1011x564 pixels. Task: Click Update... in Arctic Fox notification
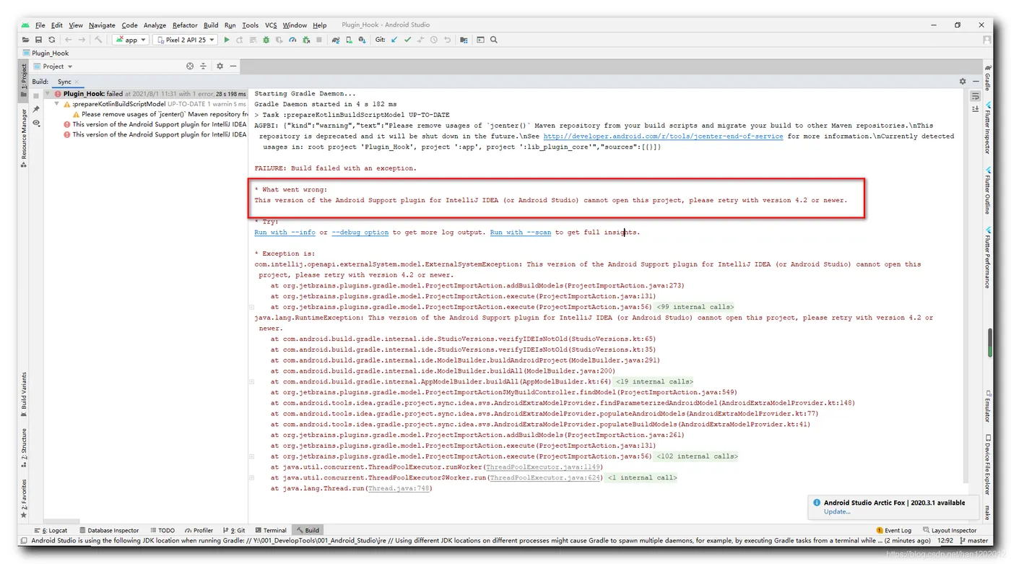(837, 512)
